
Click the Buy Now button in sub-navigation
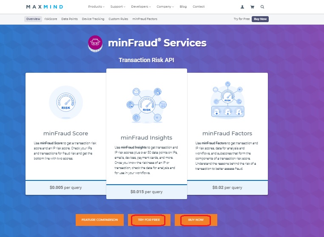click(260, 19)
